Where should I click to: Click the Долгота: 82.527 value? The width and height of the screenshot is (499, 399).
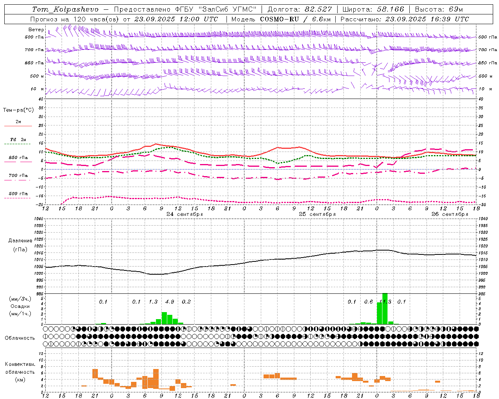coord(300,9)
